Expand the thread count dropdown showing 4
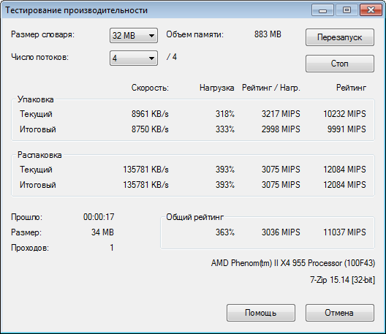This screenshot has width=386, height=334. [134, 58]
